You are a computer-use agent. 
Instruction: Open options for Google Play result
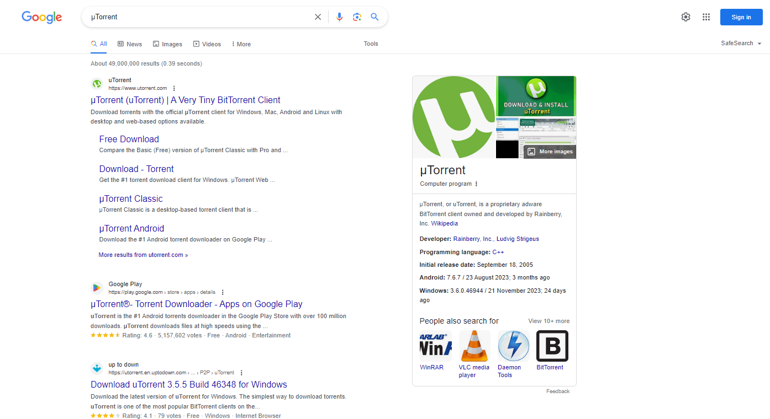[223, 292]
